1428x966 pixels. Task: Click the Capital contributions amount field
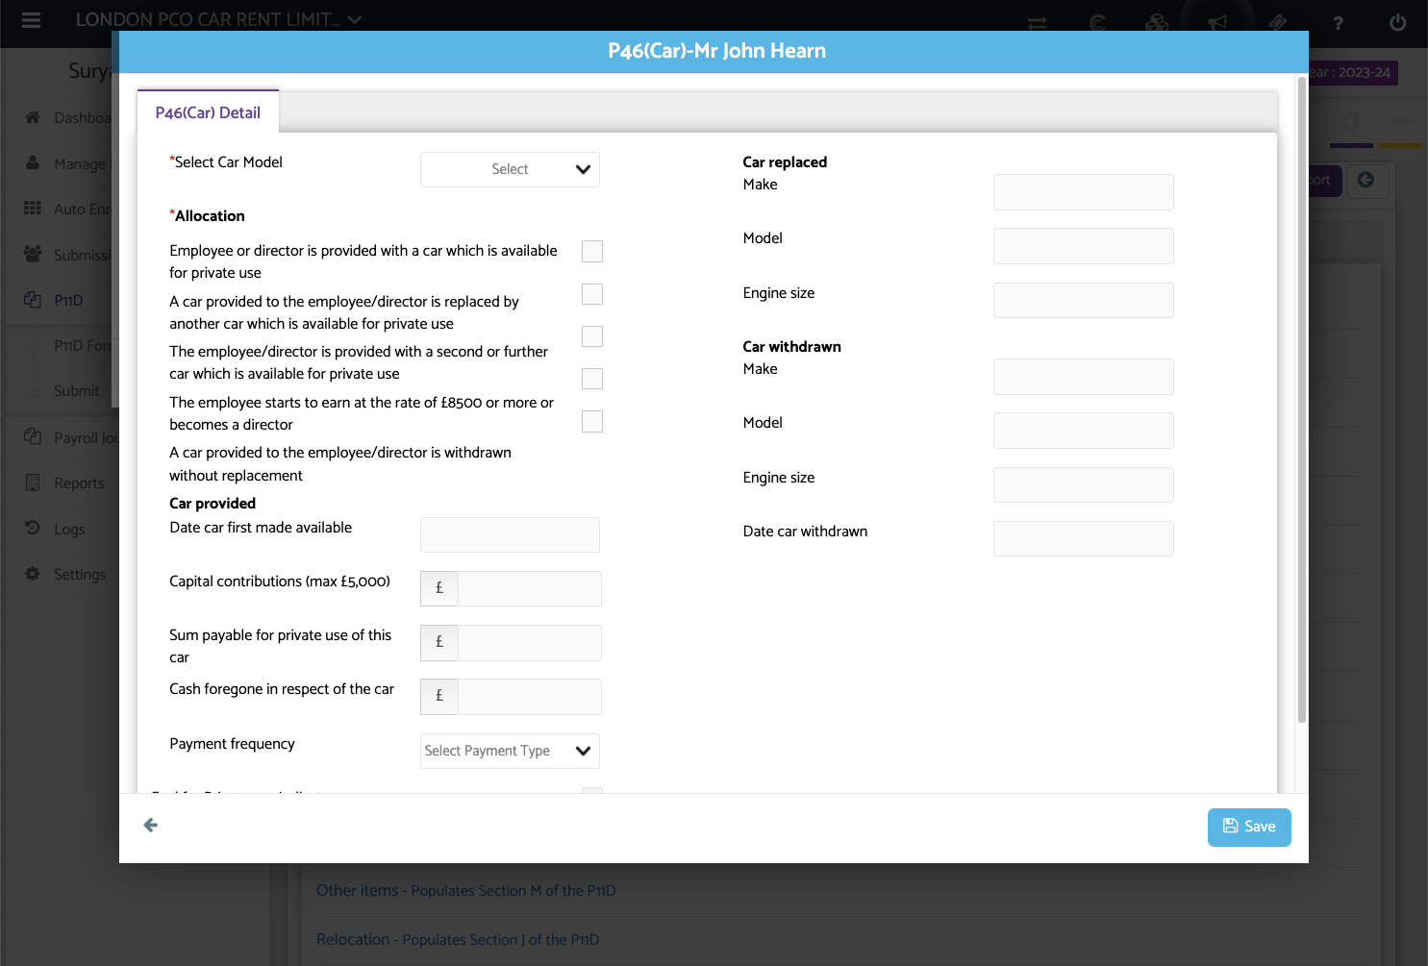point(530,588)
